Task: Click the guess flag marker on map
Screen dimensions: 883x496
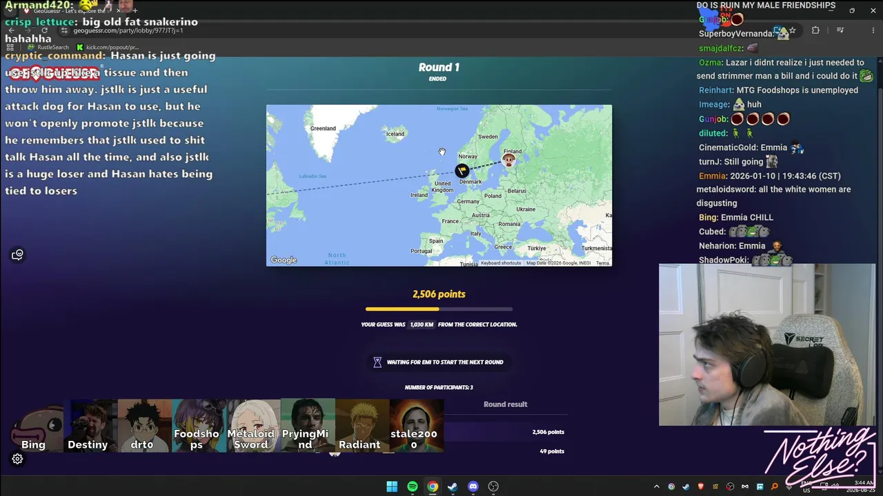Action: [462, 170]
